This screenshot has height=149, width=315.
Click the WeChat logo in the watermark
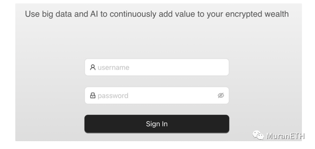(258, 135)
